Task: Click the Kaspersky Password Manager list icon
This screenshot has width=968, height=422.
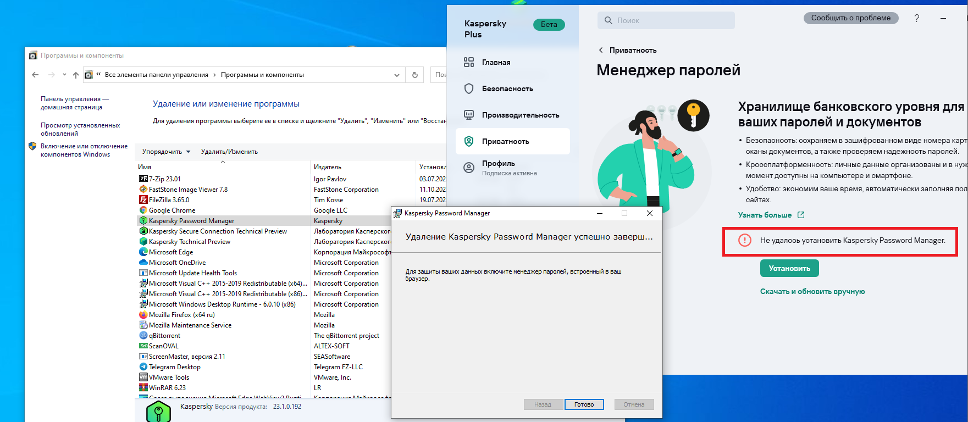Action: click(143, 220)
